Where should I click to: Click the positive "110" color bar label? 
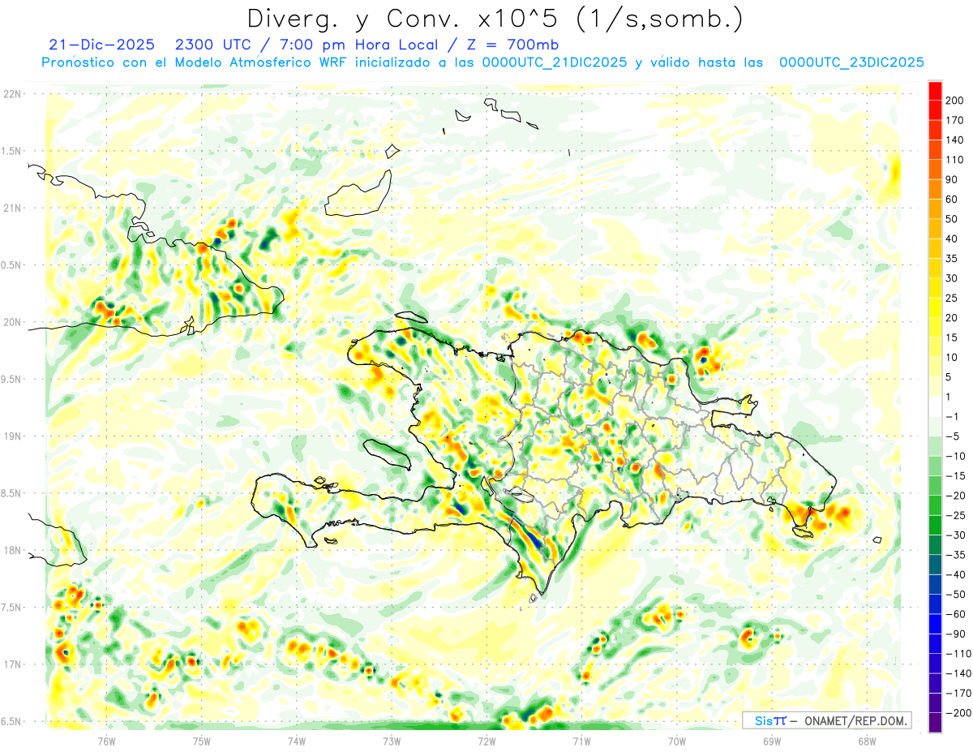(x=954, y=160)
